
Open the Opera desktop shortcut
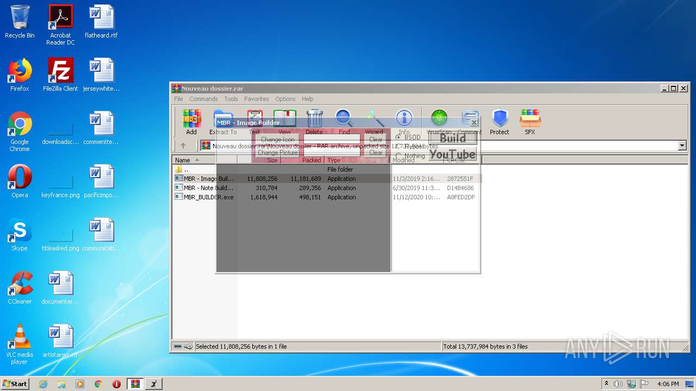pos(20,181)
